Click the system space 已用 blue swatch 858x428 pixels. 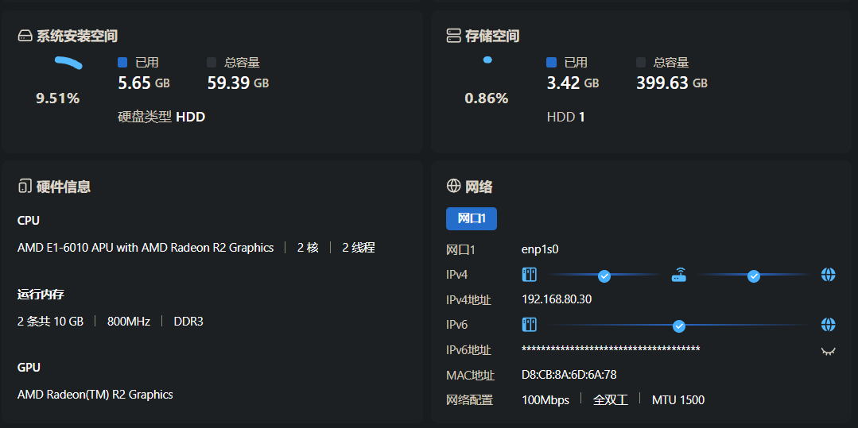point(122,62)
